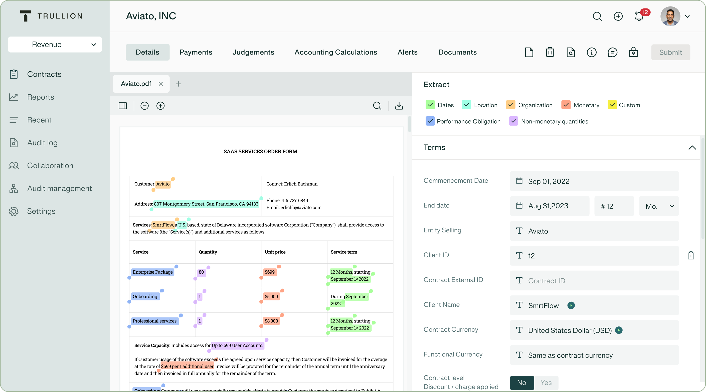Collapse the Terms section

click(x=692, y=148)
